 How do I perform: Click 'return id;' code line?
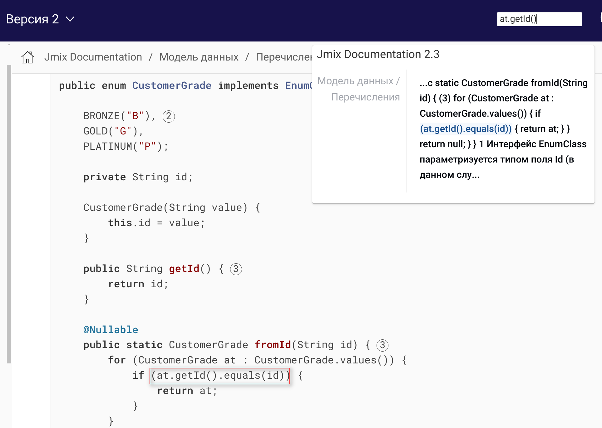click(138, 284)
